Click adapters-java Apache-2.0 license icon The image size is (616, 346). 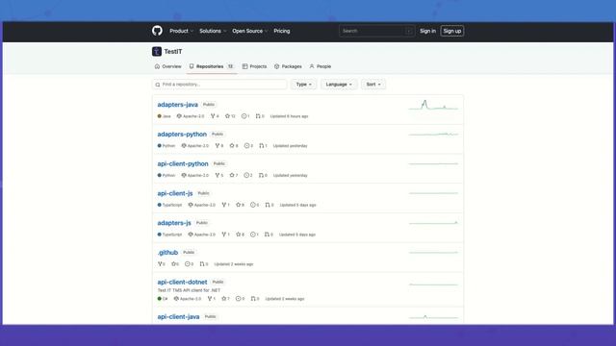(x=179, y=116)
